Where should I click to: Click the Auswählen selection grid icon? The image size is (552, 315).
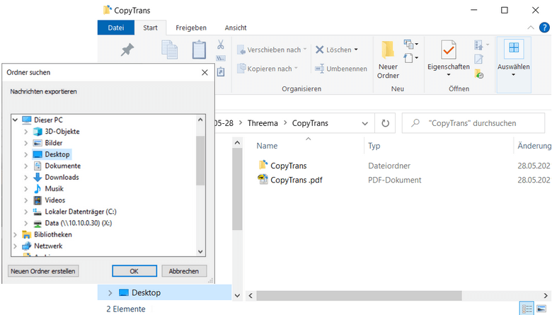(514, 48)
